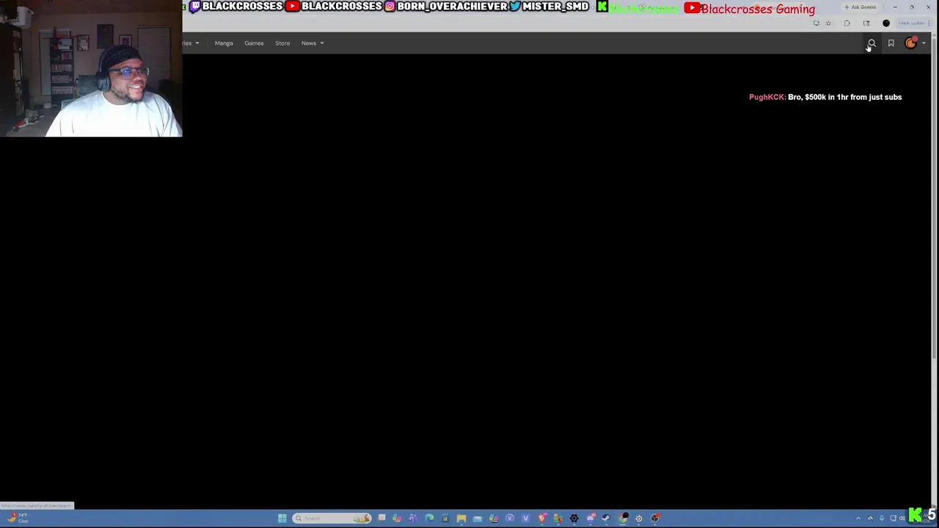Click the Ask Gemini button

click(861, 7)
